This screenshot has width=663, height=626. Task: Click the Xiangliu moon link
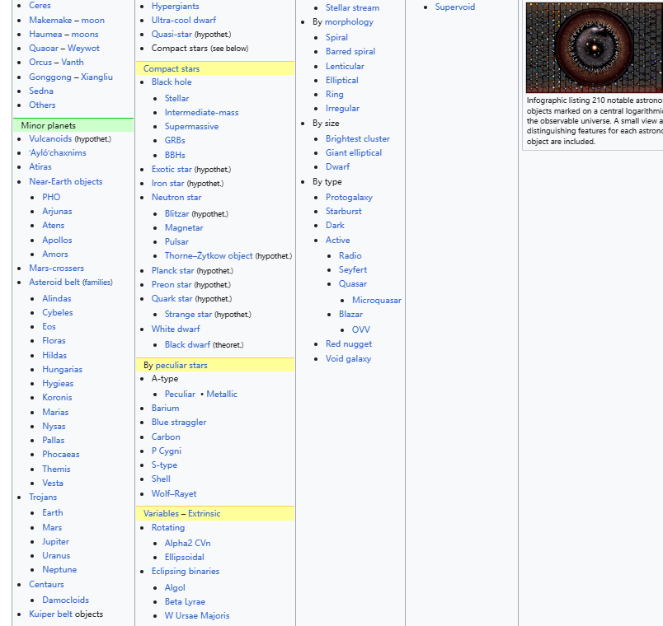[96, 77]
